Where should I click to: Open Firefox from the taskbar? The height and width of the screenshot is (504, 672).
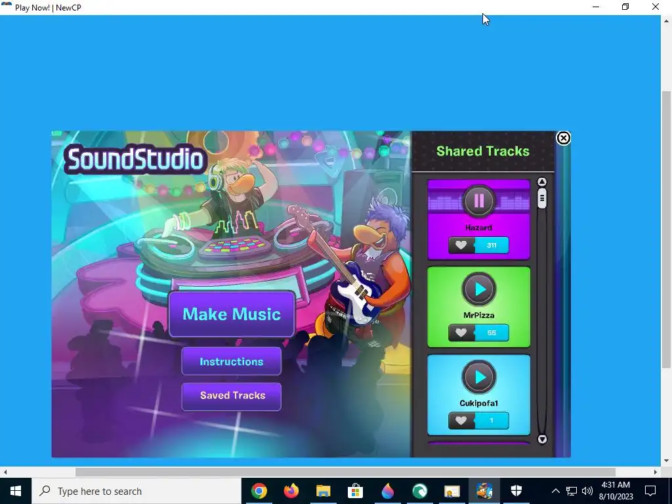(291, 491)
